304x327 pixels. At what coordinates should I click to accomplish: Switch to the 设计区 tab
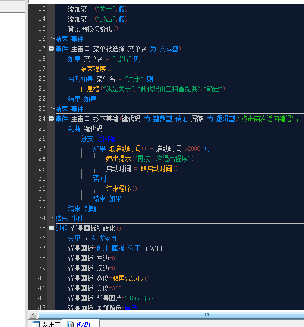46,324
